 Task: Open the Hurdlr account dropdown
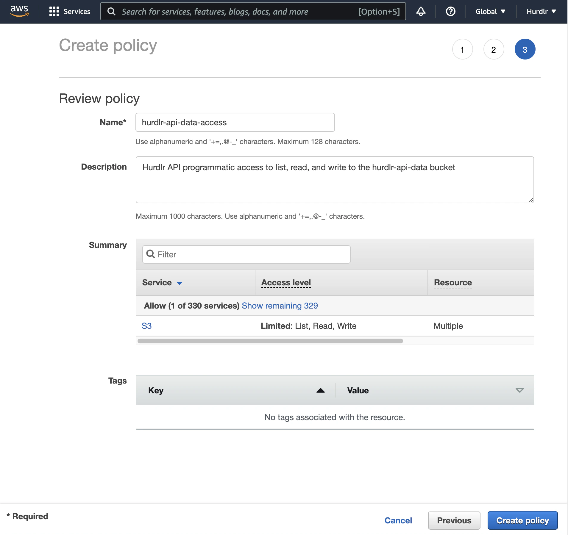coord(541,12)
